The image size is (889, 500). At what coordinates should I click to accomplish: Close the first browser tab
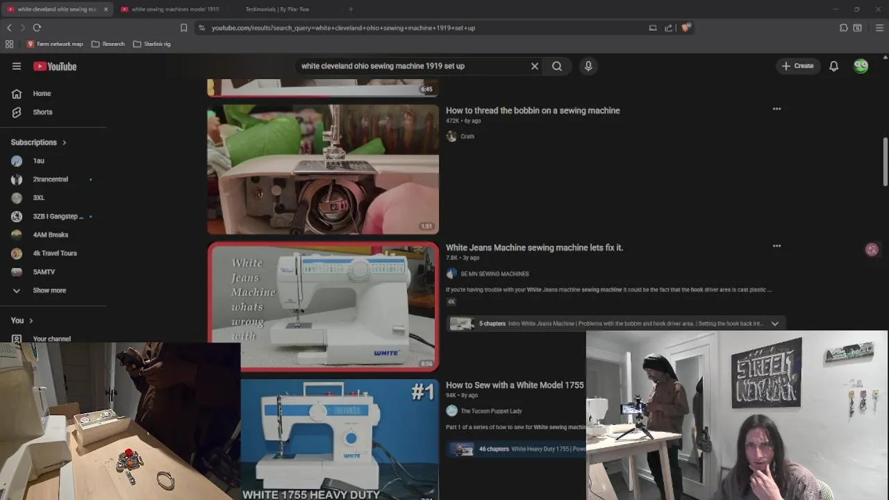106,9
